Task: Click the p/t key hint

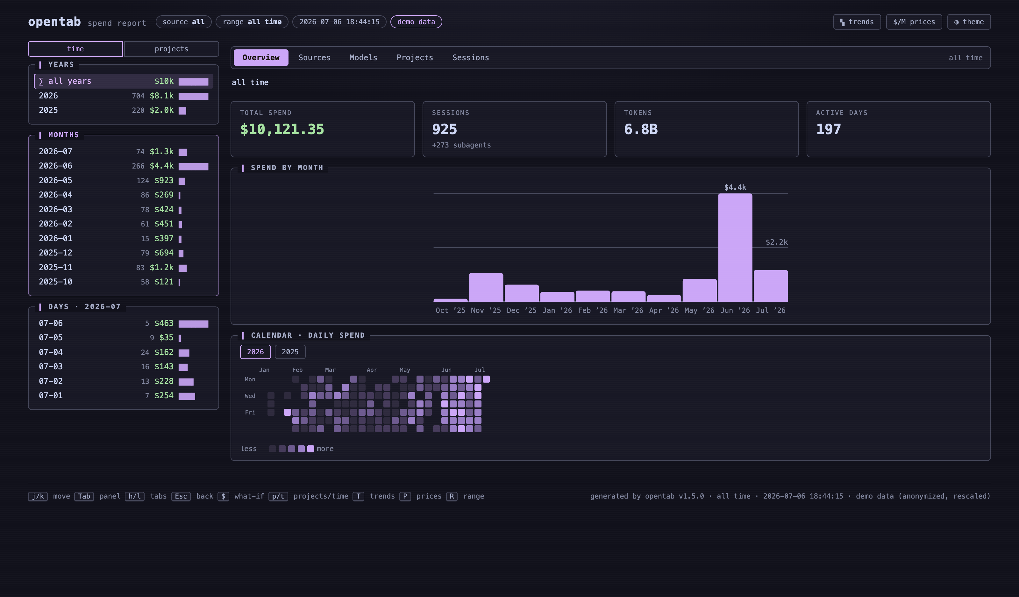Action: coord(278,496)
